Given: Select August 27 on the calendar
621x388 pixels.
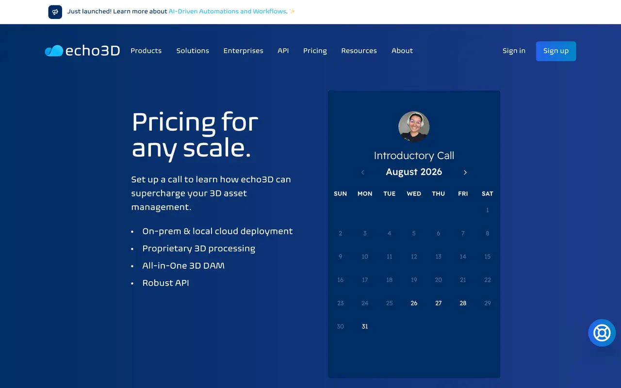Looking at the screenshot, I should coord(439,303).
